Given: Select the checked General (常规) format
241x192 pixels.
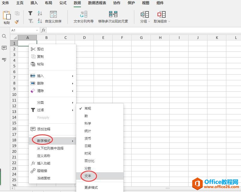Looking at the screenshot, I should [x=100, y=108].
